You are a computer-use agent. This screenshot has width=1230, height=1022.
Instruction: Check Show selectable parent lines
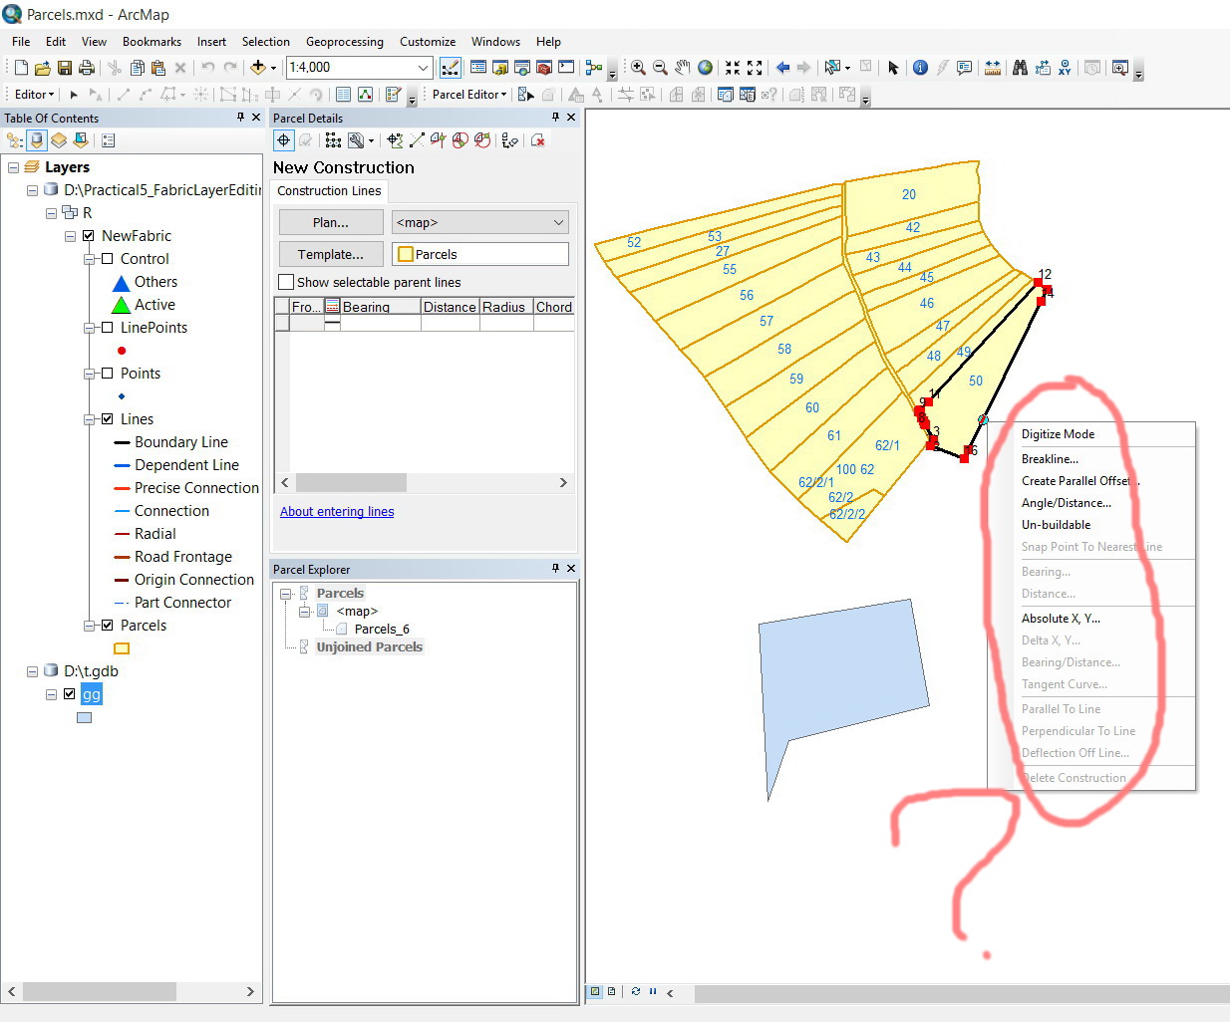[x=287, y=282]
